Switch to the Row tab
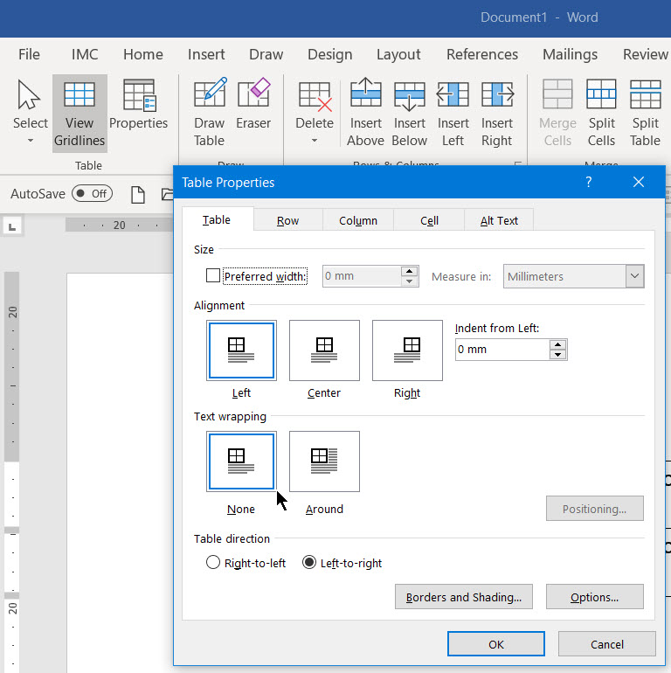 tap(287, 220)
